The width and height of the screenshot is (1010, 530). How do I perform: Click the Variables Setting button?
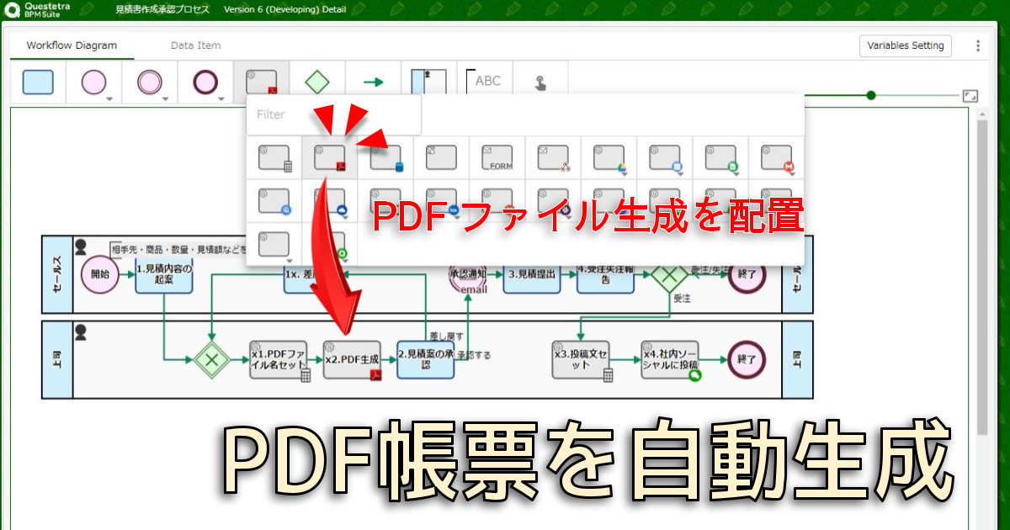click(x=906, y=45)
